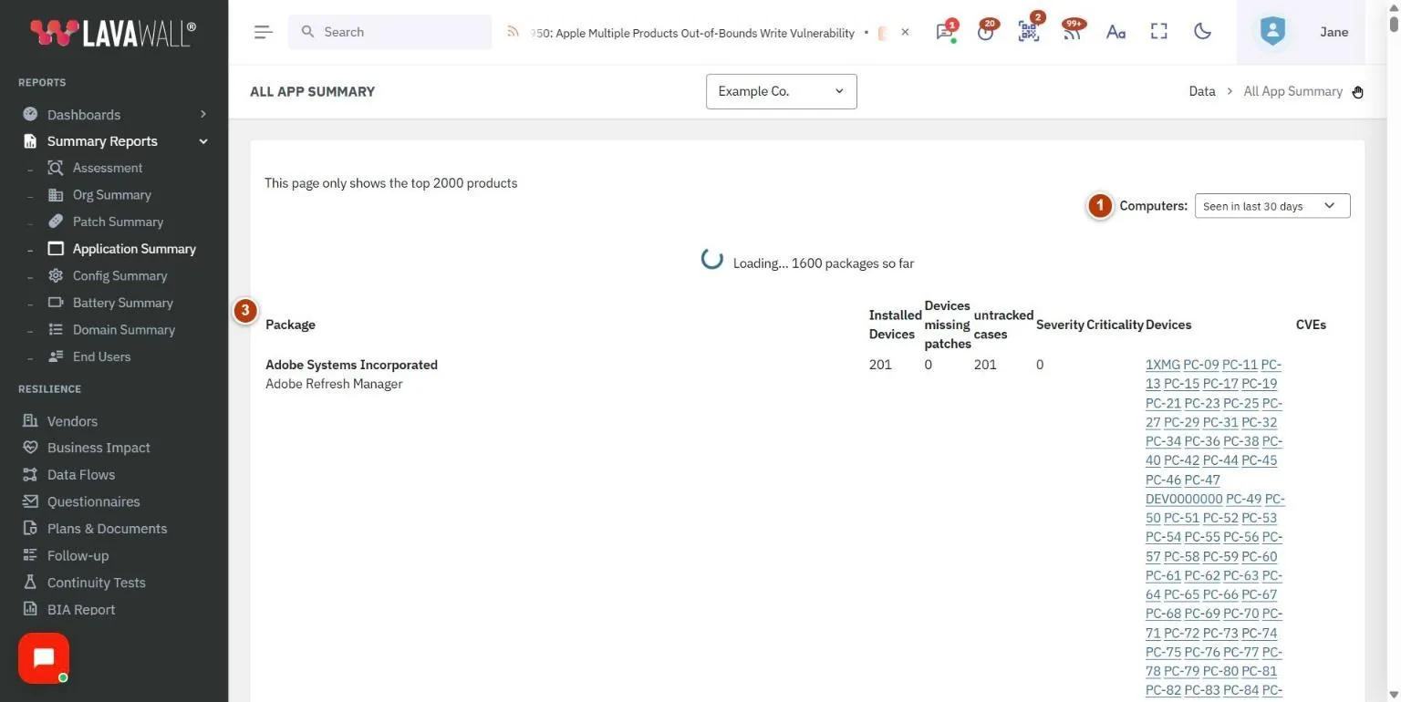This screenshot has width=1401, height=702.
Task: Go to Data Flows
Action: [81, 475]
